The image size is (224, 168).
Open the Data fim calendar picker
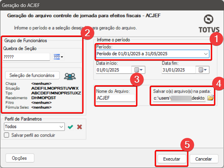pyautogui.click(x=202, y=70)
